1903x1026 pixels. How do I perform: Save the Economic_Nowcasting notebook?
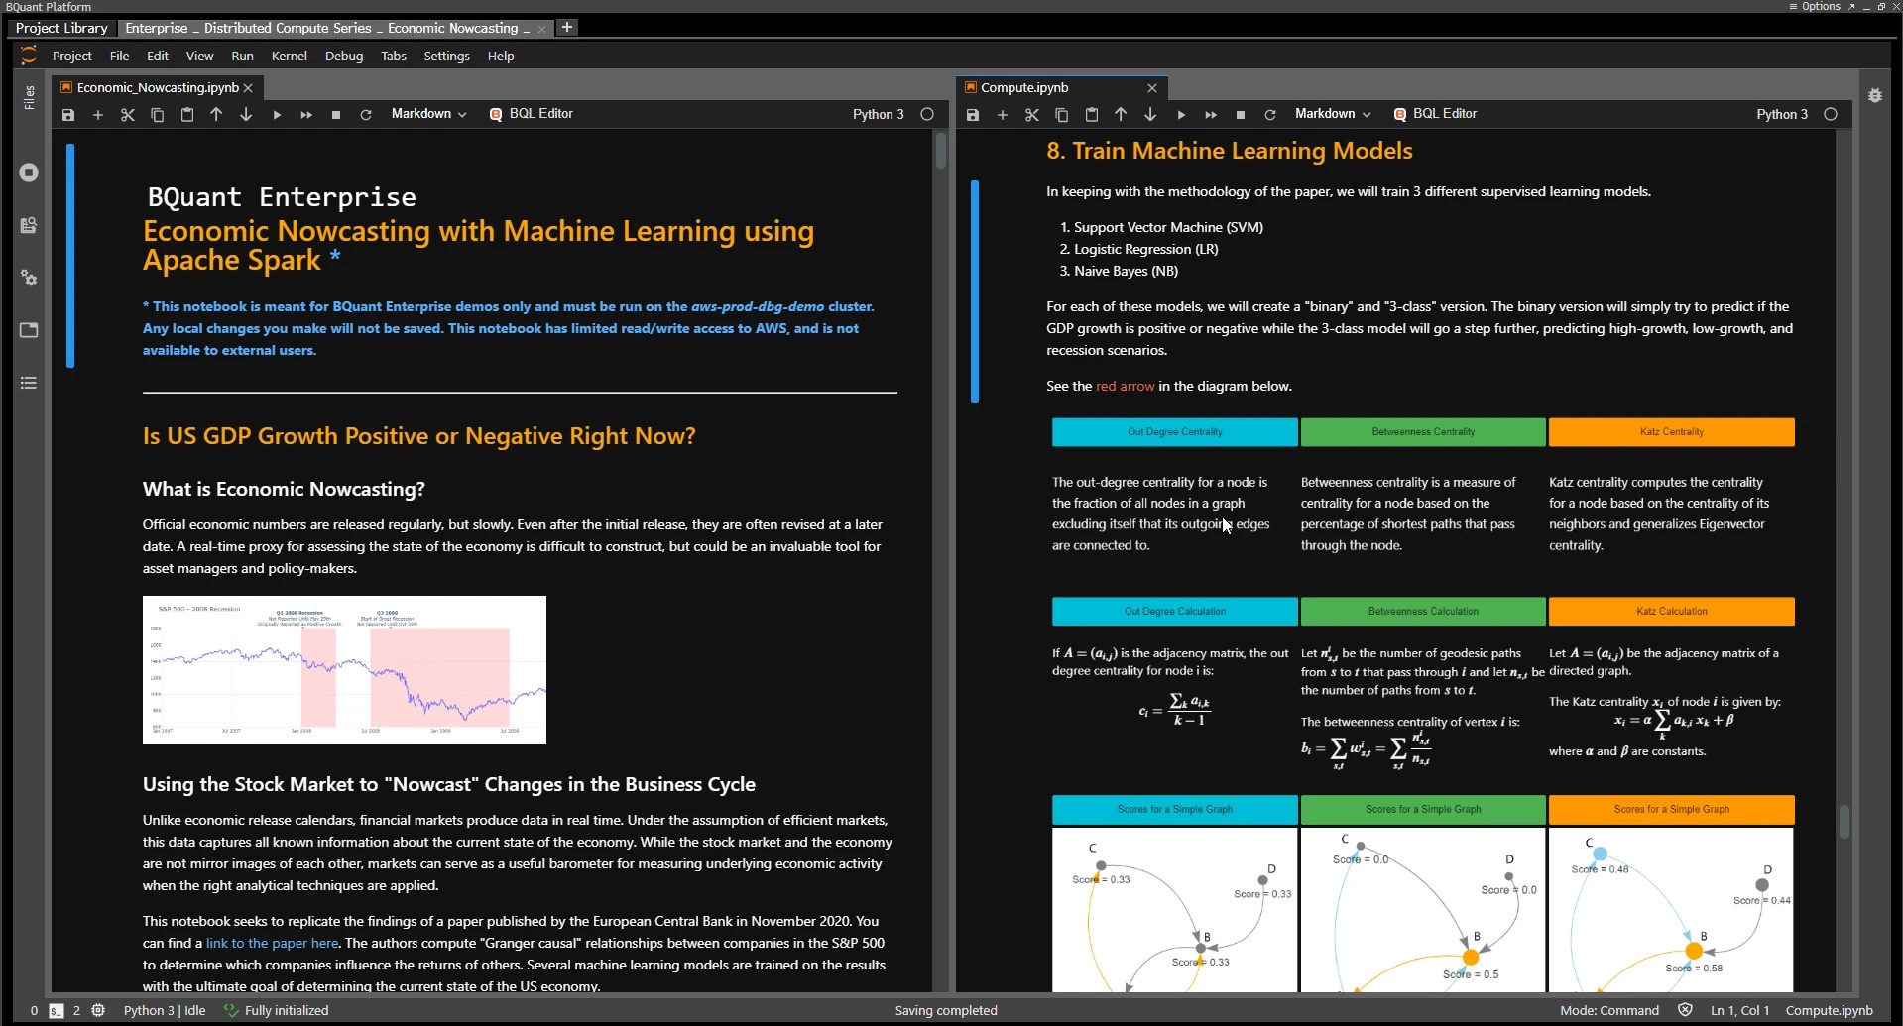[x=68, y=114]
